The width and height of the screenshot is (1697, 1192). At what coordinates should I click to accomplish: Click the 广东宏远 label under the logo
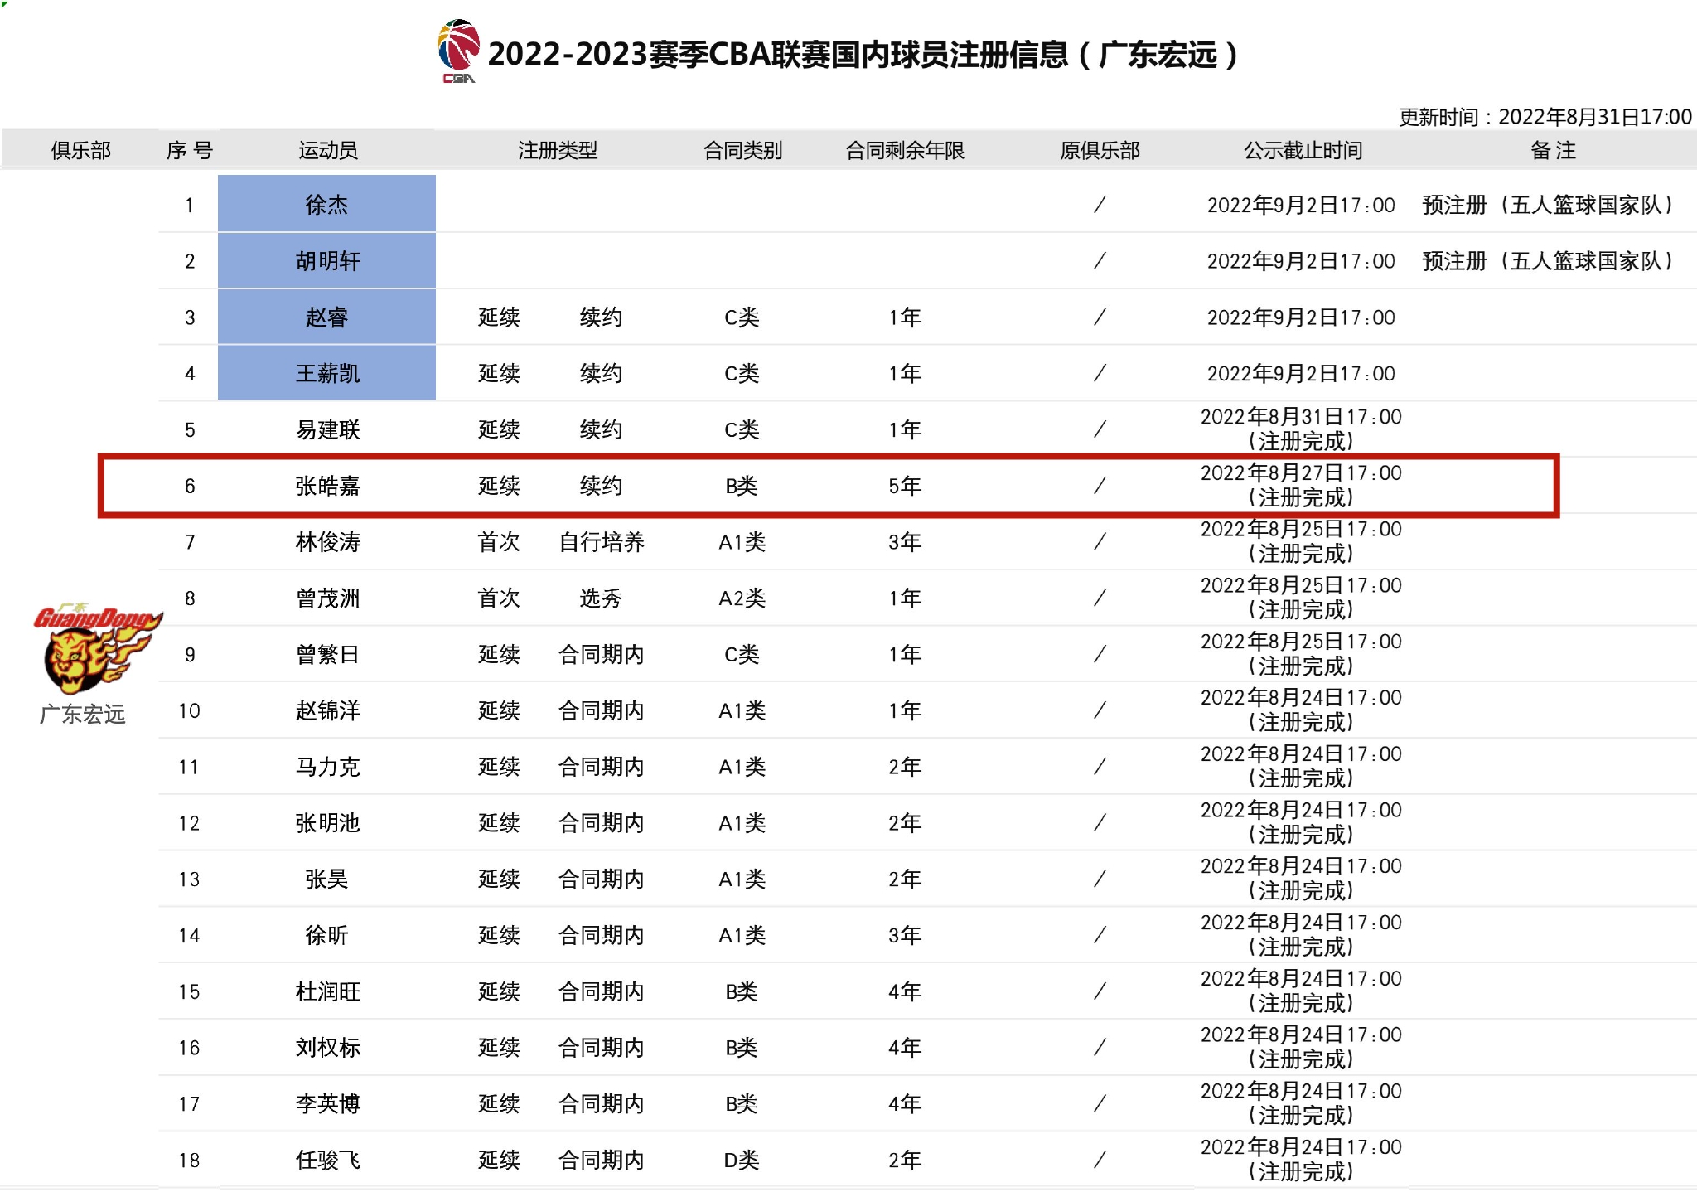(82, 715)
